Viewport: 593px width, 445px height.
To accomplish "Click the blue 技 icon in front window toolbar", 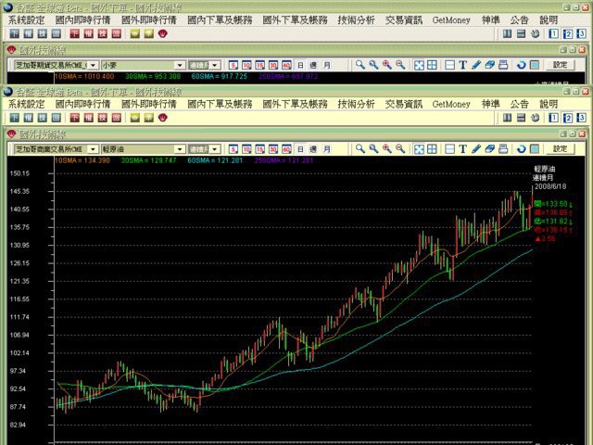I will point(43,118).
